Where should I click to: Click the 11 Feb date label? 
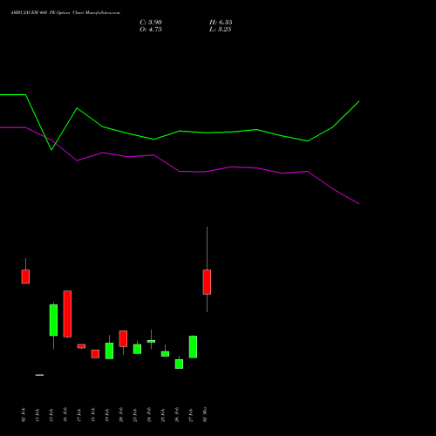(37, 415)
